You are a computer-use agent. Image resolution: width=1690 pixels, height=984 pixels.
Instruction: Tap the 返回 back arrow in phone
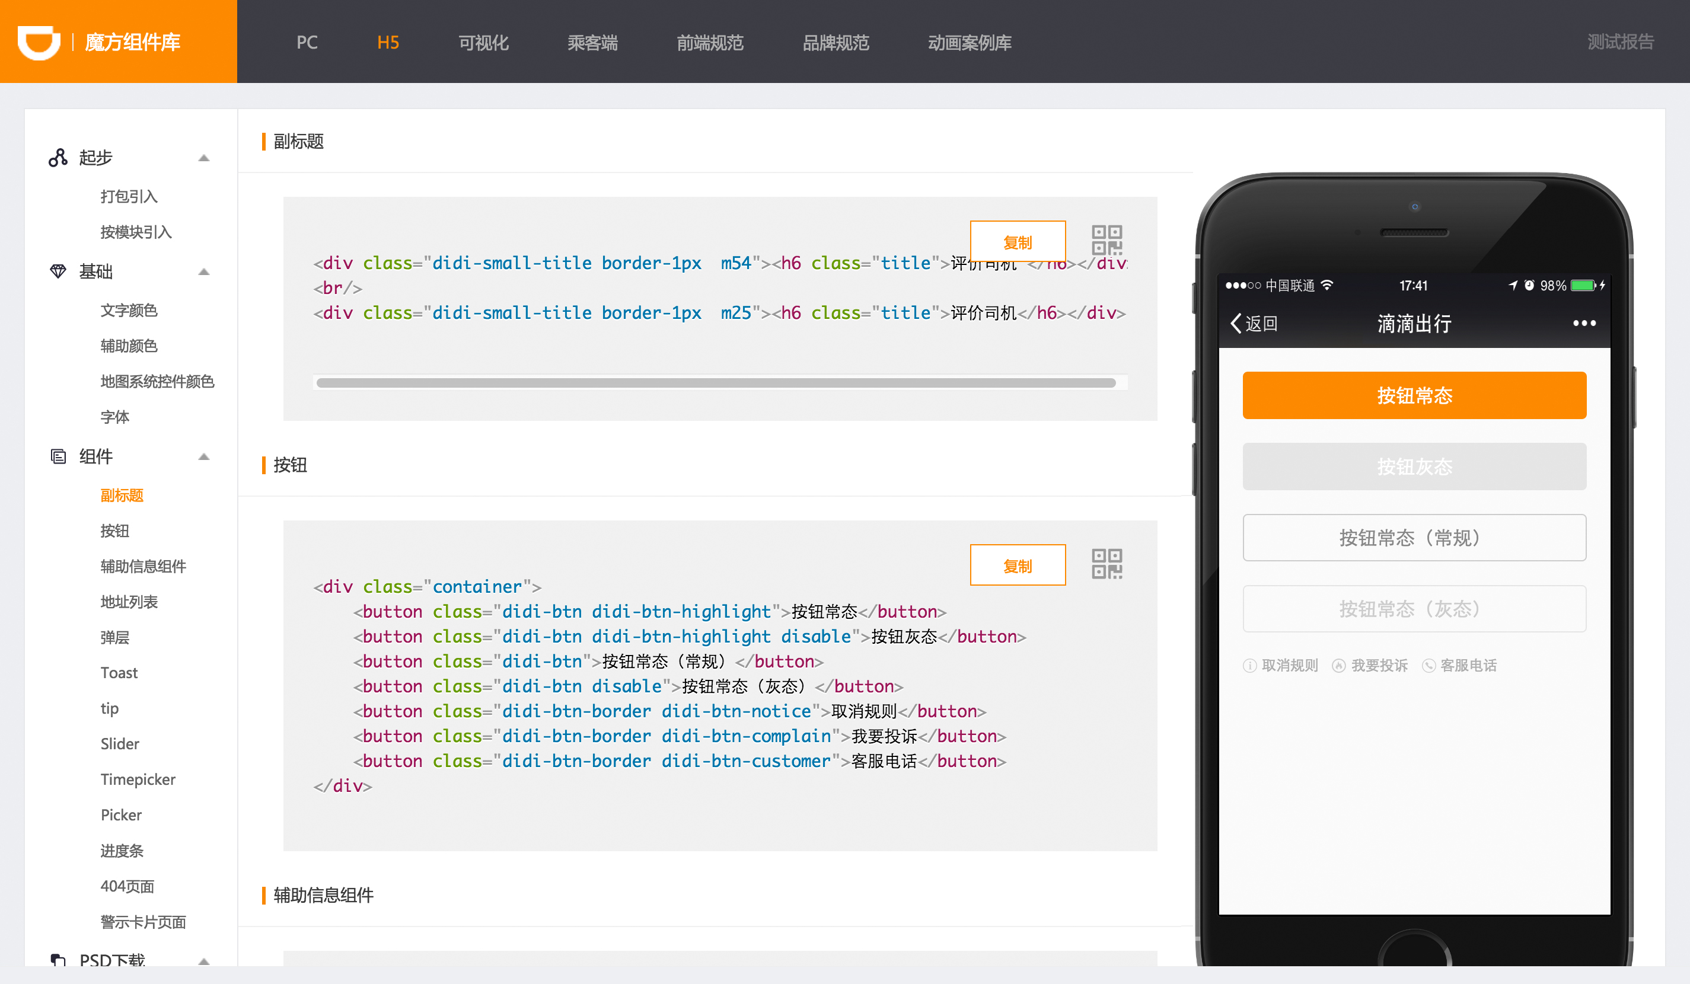pyautogui.click(x=1236, y=324)
